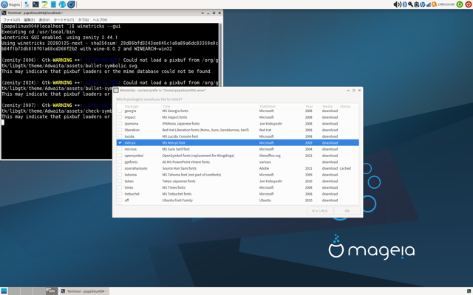
Task: Open the Bluetooth tray icon
Action: [404, 4]
